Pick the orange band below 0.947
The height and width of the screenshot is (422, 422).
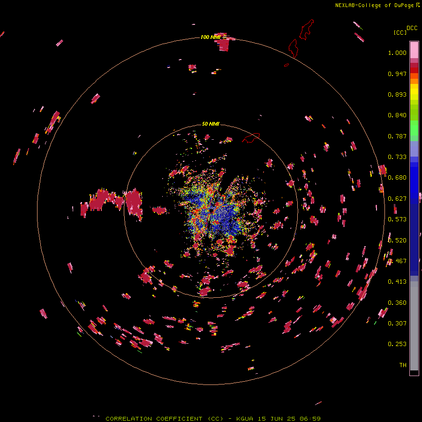pos(414,81)
